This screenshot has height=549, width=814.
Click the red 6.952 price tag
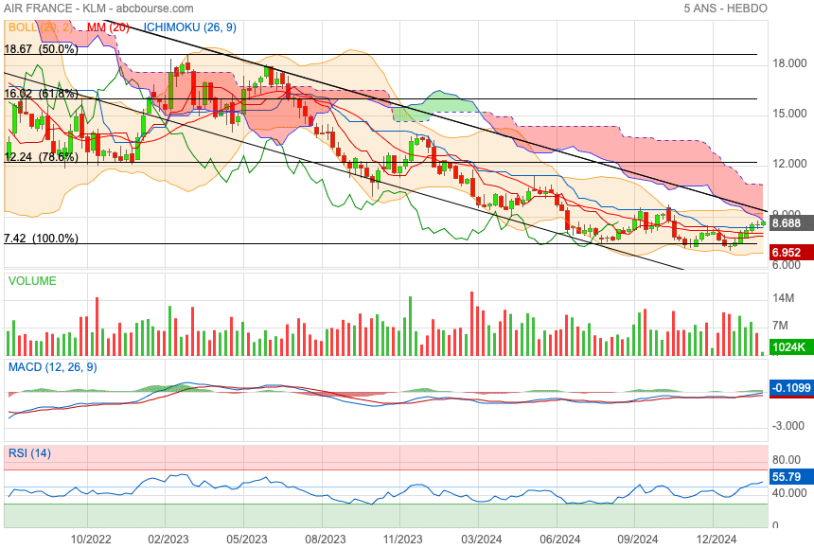[787, 254]
